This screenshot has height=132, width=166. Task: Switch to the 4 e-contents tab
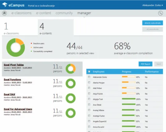pyautogui.click(x=56, y=28)
